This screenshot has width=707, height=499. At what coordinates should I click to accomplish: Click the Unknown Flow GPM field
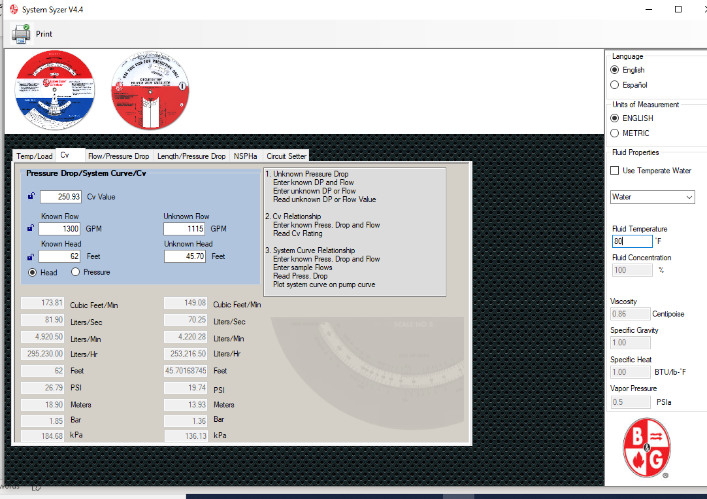pos(184,229)
